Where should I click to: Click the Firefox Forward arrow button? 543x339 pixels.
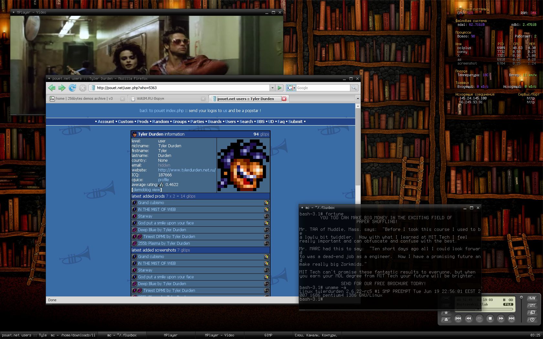click(62, 88)
